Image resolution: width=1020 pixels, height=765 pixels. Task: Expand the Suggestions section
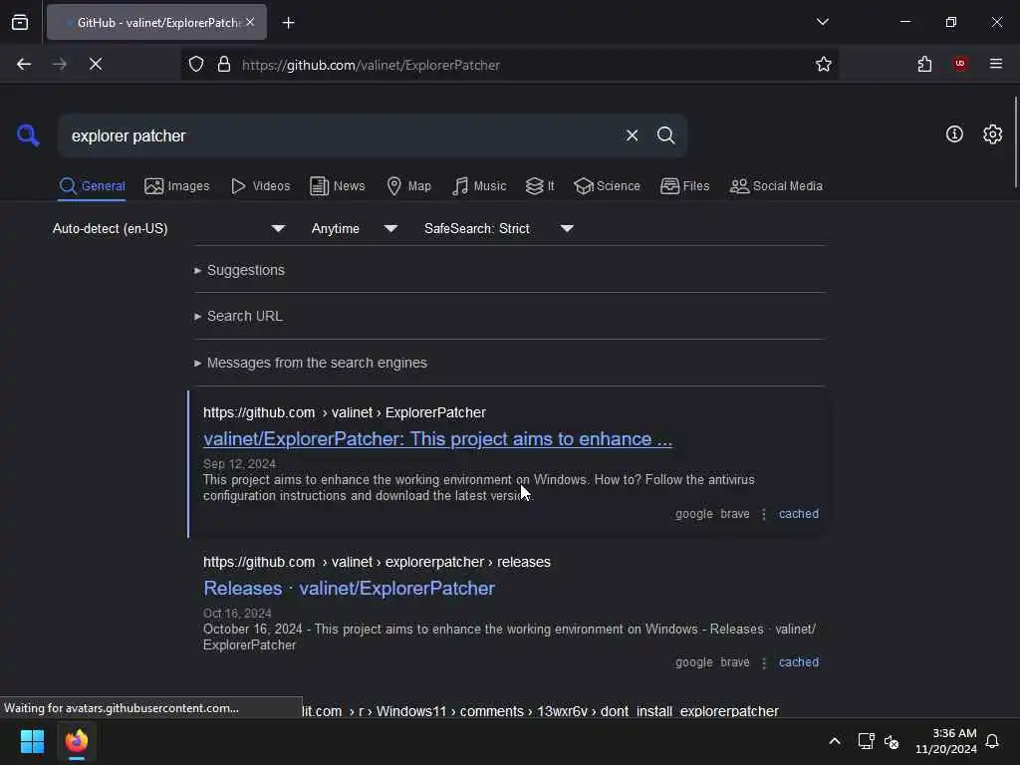point(239,270)
